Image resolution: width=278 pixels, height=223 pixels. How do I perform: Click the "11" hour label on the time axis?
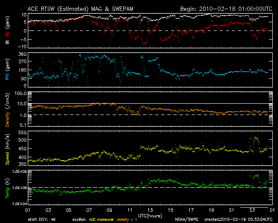[130, 210]
